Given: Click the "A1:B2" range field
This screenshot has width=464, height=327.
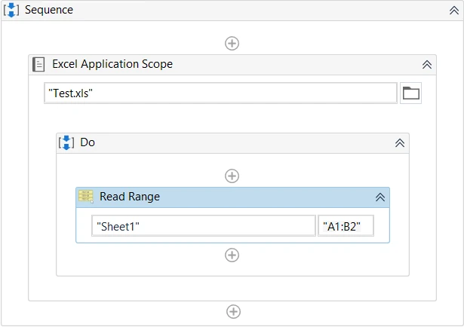Looking at the screenshot, I should click(x=346, y=226).
